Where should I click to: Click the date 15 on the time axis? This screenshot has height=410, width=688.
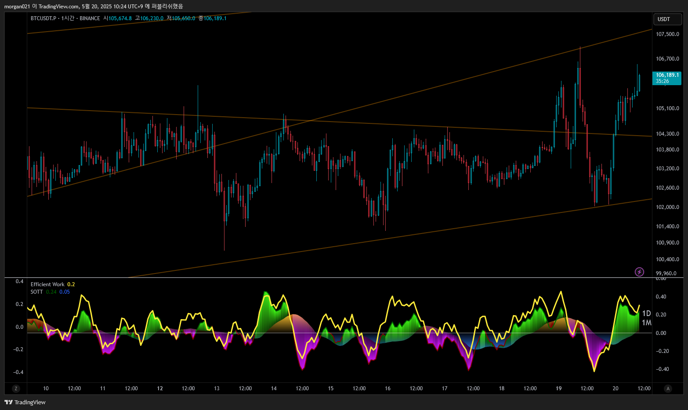point(331,388)
